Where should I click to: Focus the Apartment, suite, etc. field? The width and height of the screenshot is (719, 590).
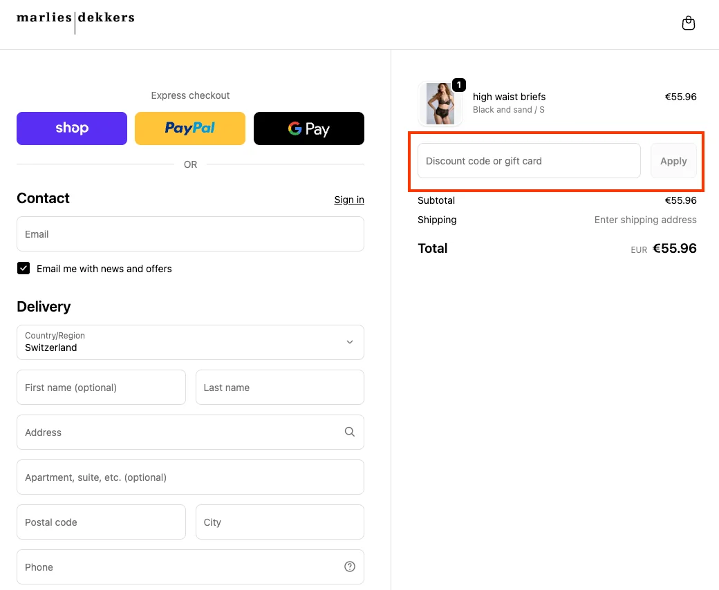coord(190,477)
